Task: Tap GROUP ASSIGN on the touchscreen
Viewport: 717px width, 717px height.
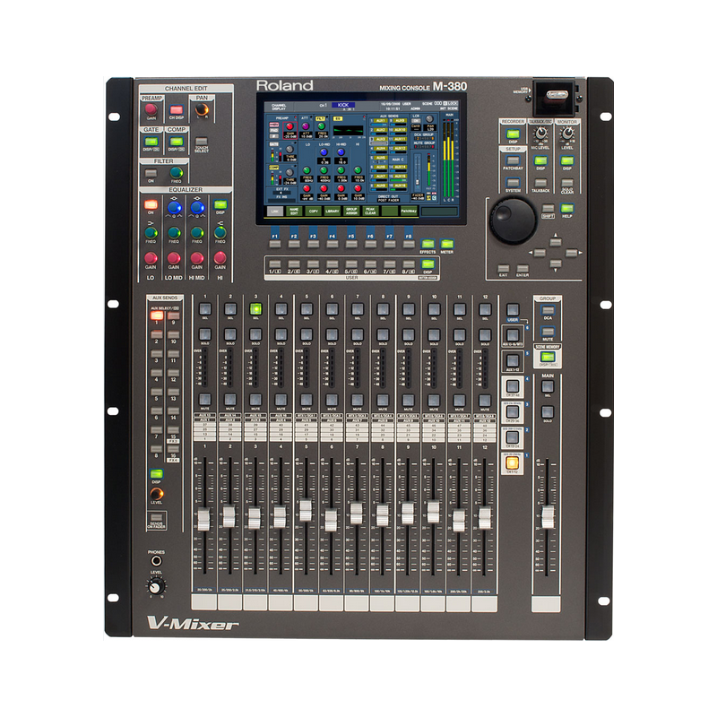Action: tap(351, 212)
